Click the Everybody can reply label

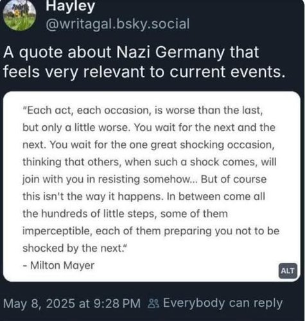click(x=223, y=304)
